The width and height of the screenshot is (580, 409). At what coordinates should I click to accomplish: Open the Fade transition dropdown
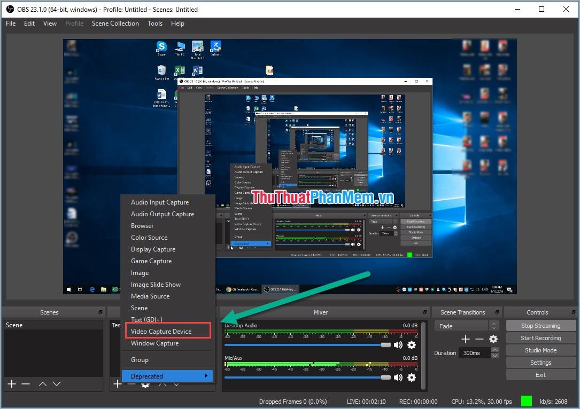[462, 326]
